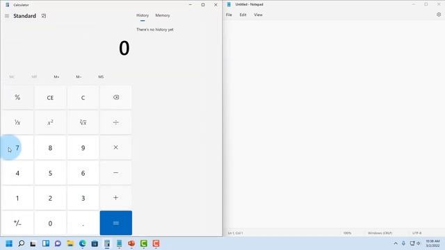Click digit 4 on the Calculator
Viewport: 445px width, 250px height.
coord(17,173)
